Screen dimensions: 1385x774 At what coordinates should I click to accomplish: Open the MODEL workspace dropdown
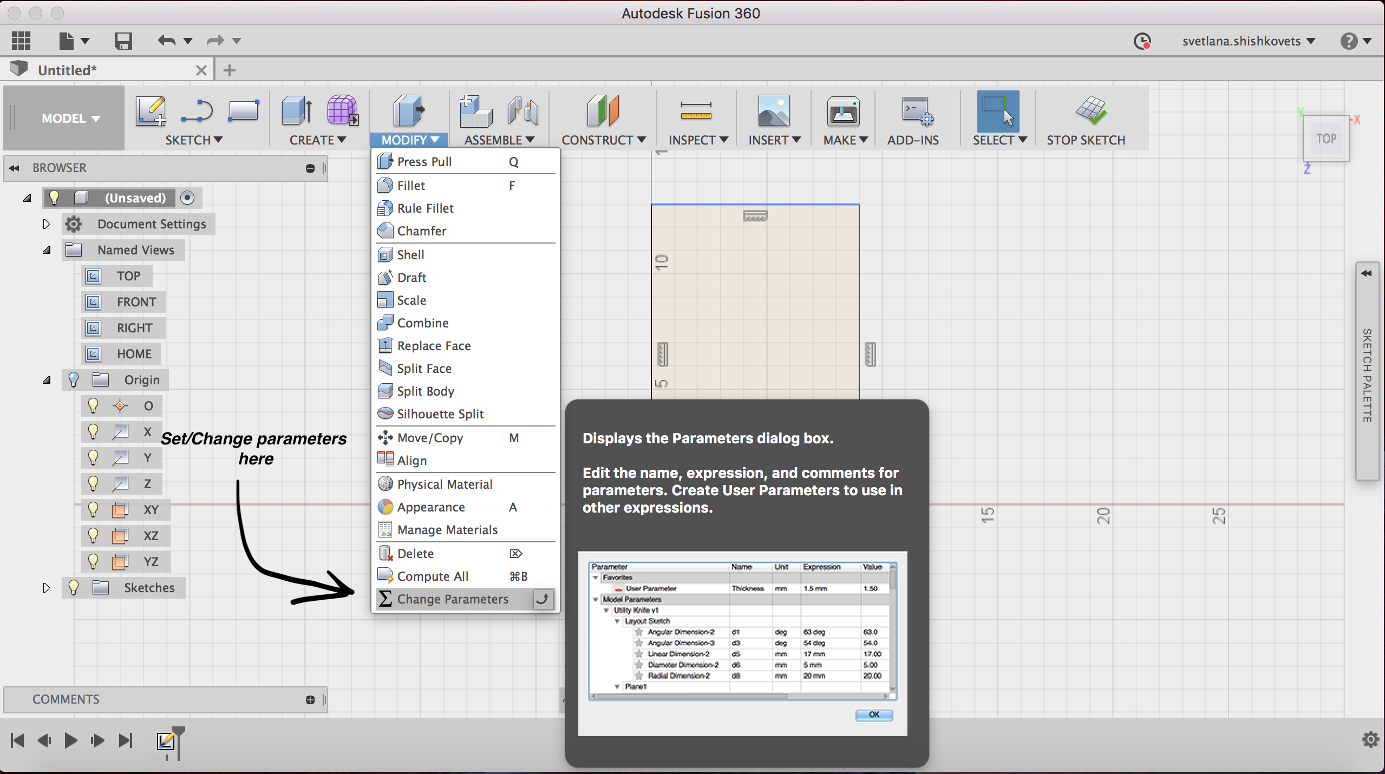tap(70, 118)
